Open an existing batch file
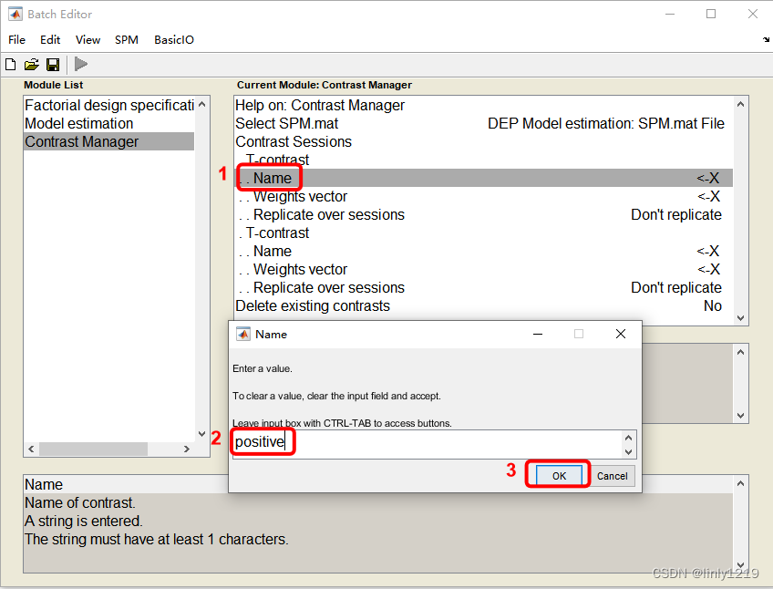Viewport: 773px width, 589px height. tap(31, 64)
